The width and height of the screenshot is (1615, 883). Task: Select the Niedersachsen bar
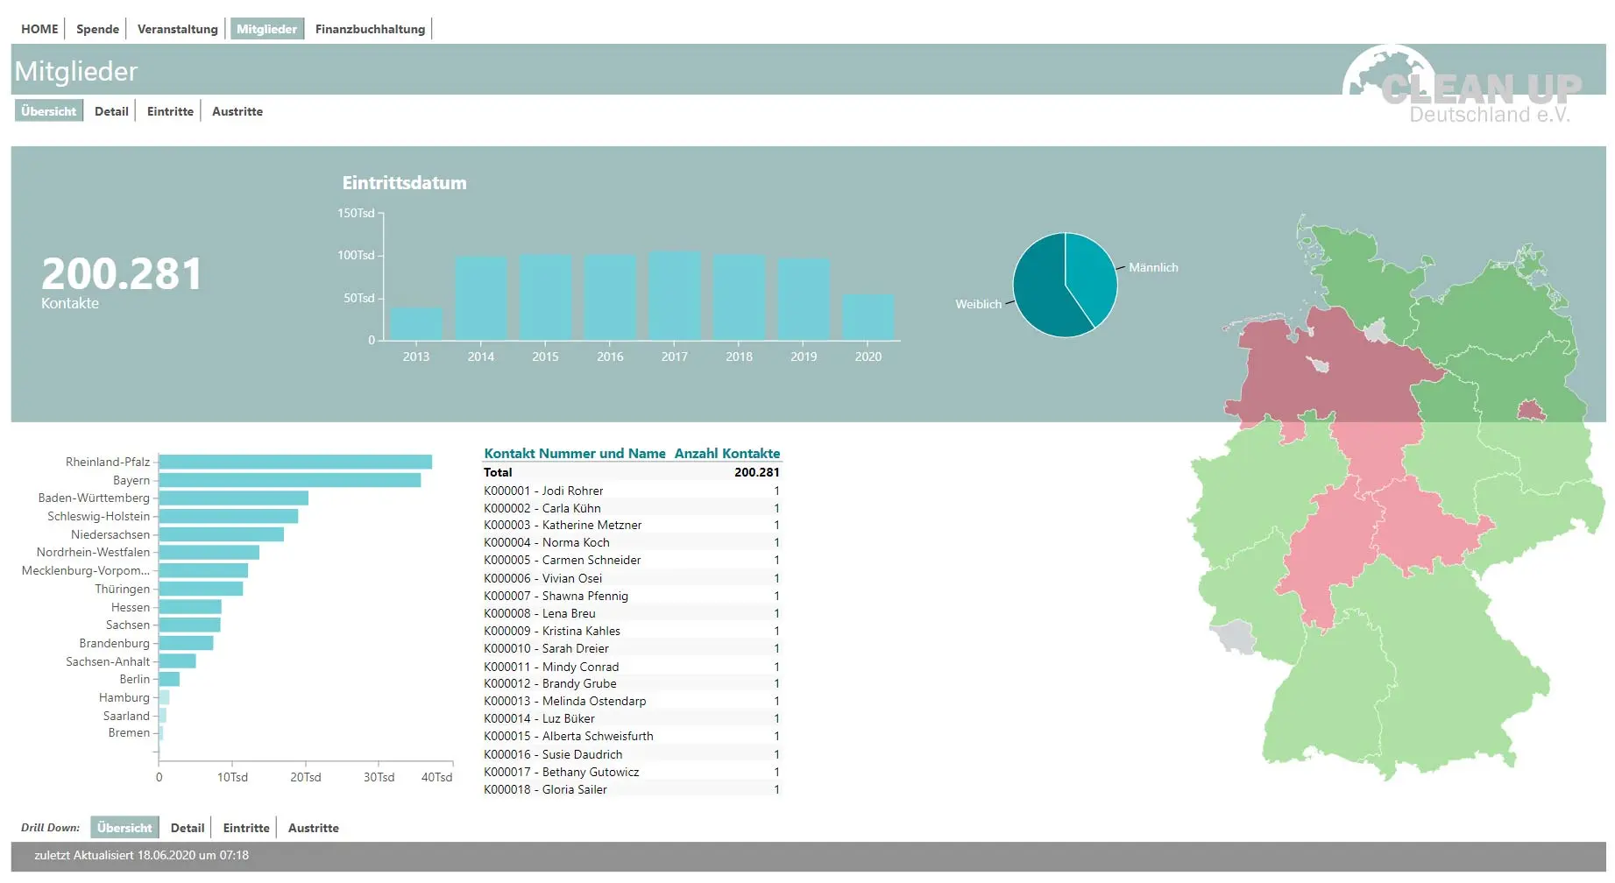[x=221, y=534]
